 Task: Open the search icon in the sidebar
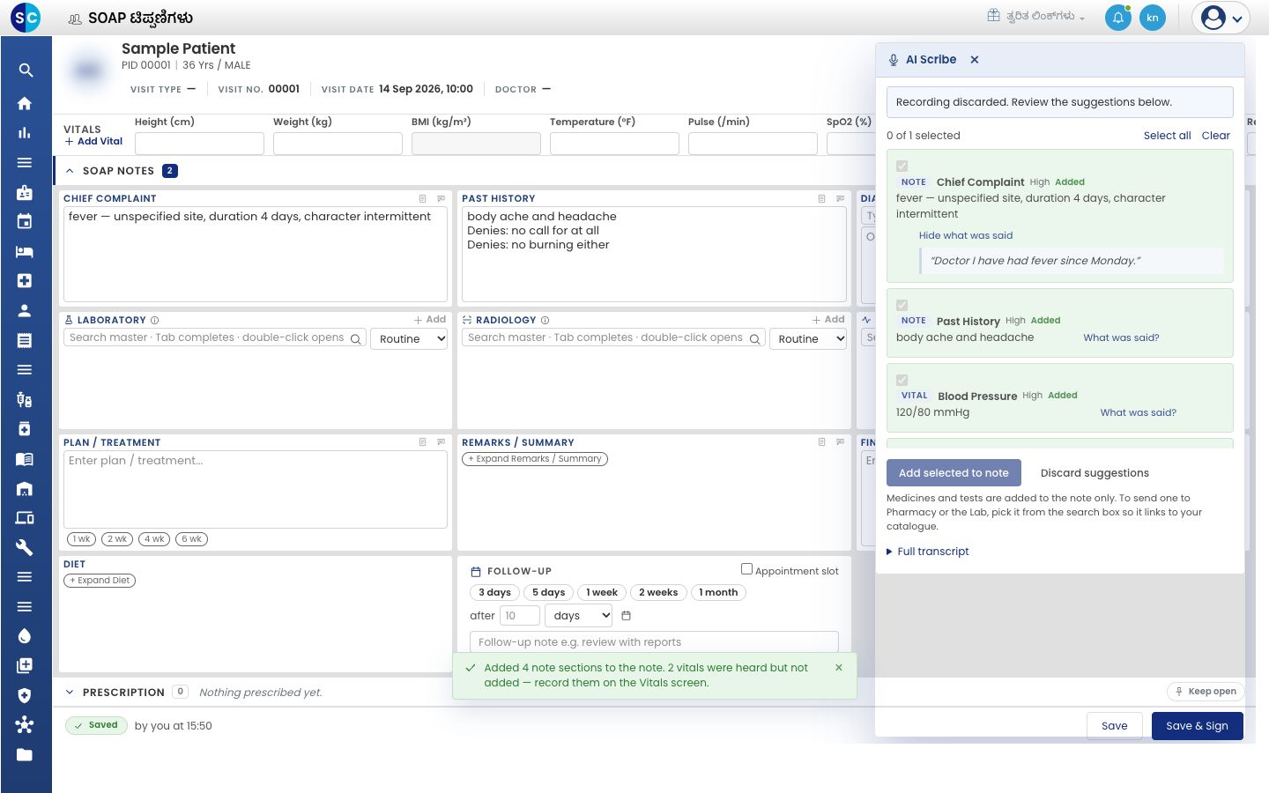(25, 70)
